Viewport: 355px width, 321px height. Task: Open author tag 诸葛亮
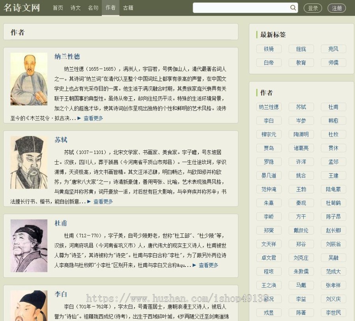click(x=301, y=148)
